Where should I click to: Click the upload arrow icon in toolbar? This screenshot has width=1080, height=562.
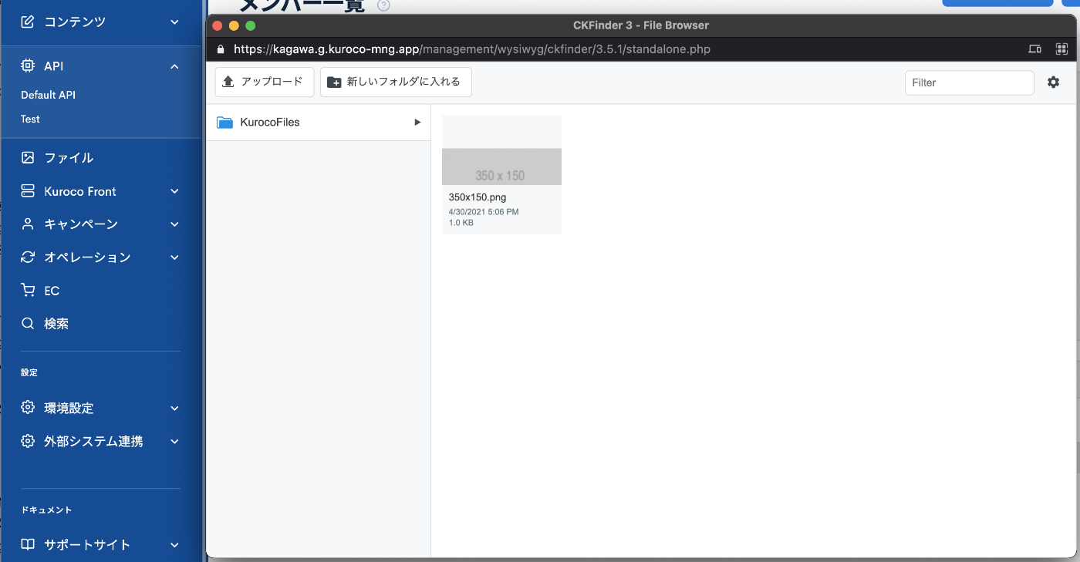tap(228, 82)
